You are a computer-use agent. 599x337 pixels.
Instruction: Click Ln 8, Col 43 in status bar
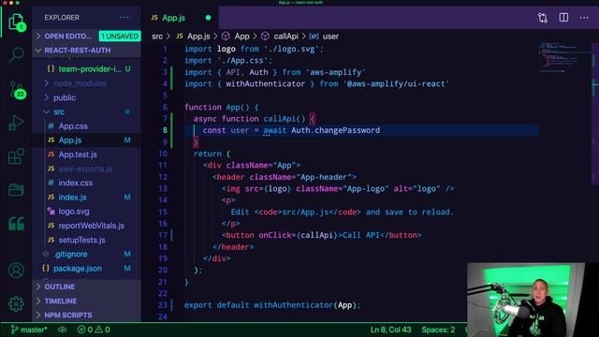tap(391, 330)
